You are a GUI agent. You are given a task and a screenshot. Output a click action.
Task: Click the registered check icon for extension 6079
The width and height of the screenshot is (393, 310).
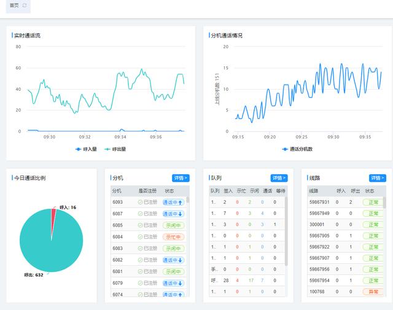(x=141, y=283)
